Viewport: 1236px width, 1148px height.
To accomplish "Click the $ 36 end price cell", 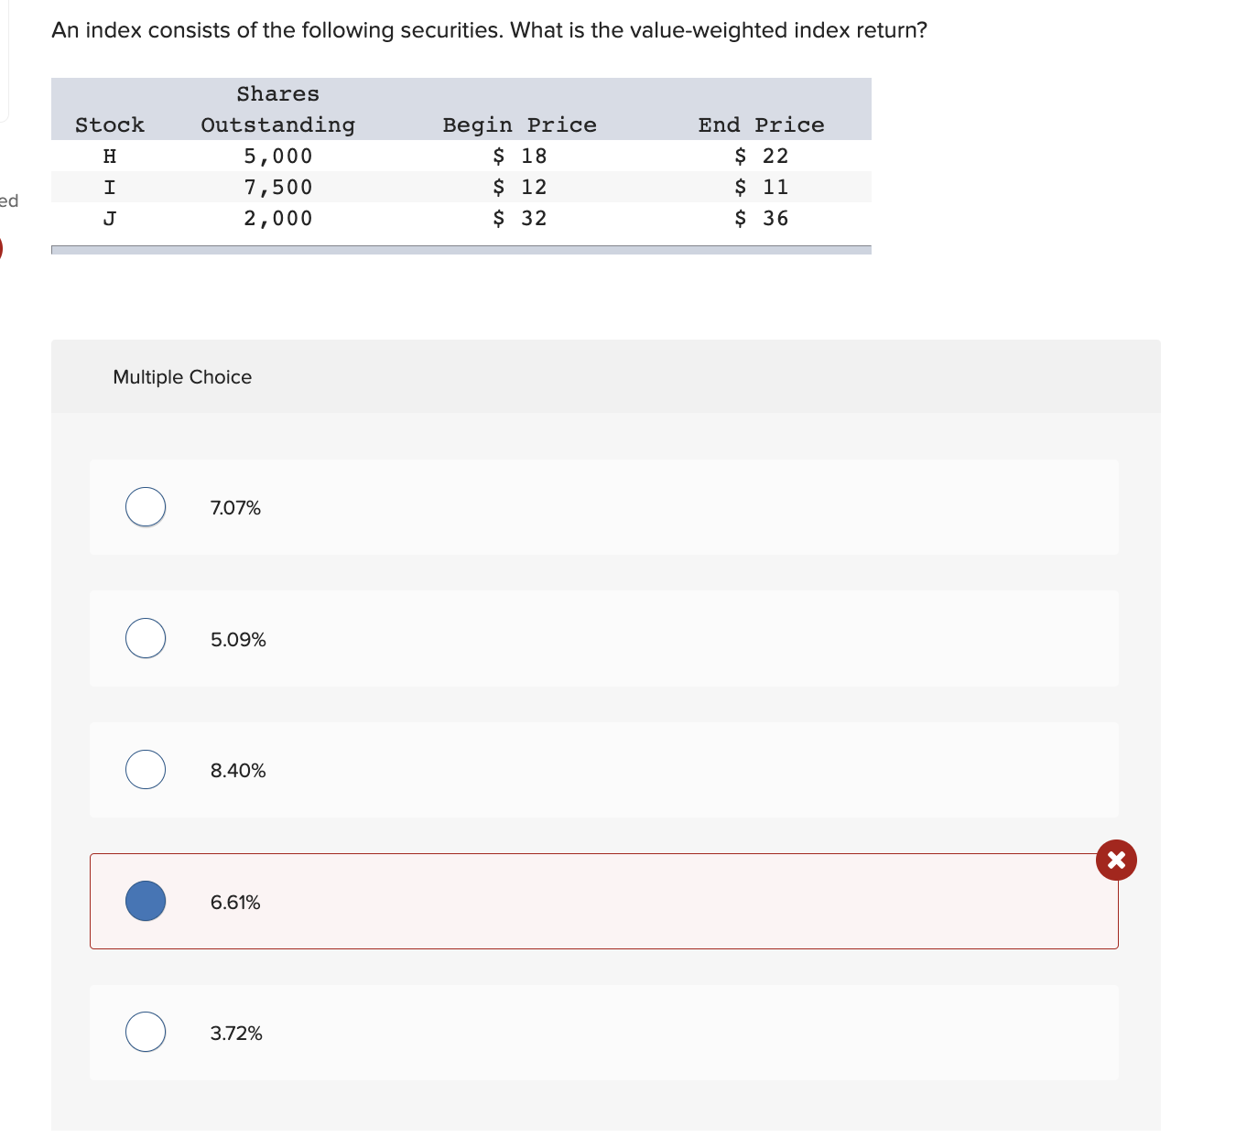I will (762, 218).
